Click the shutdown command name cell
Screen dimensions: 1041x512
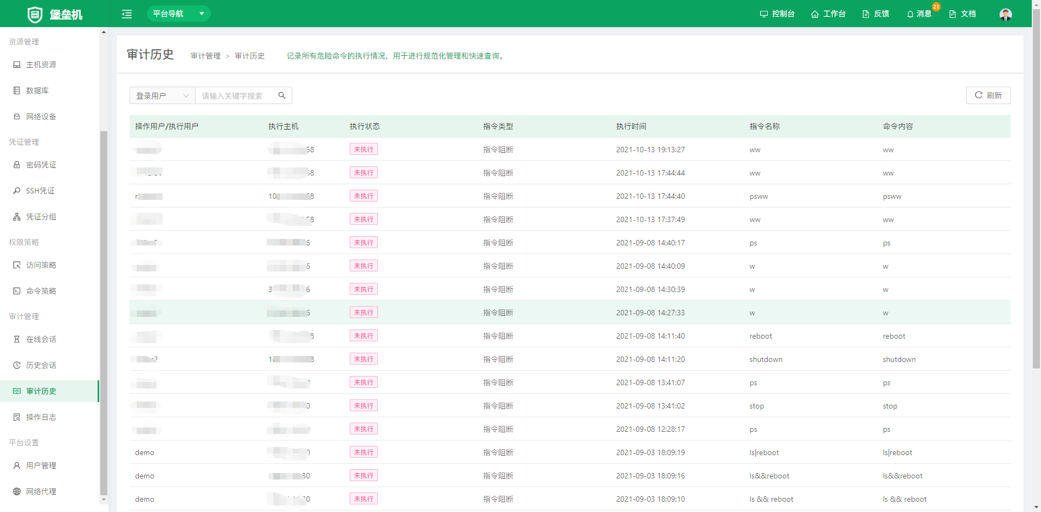coord(766,359)
